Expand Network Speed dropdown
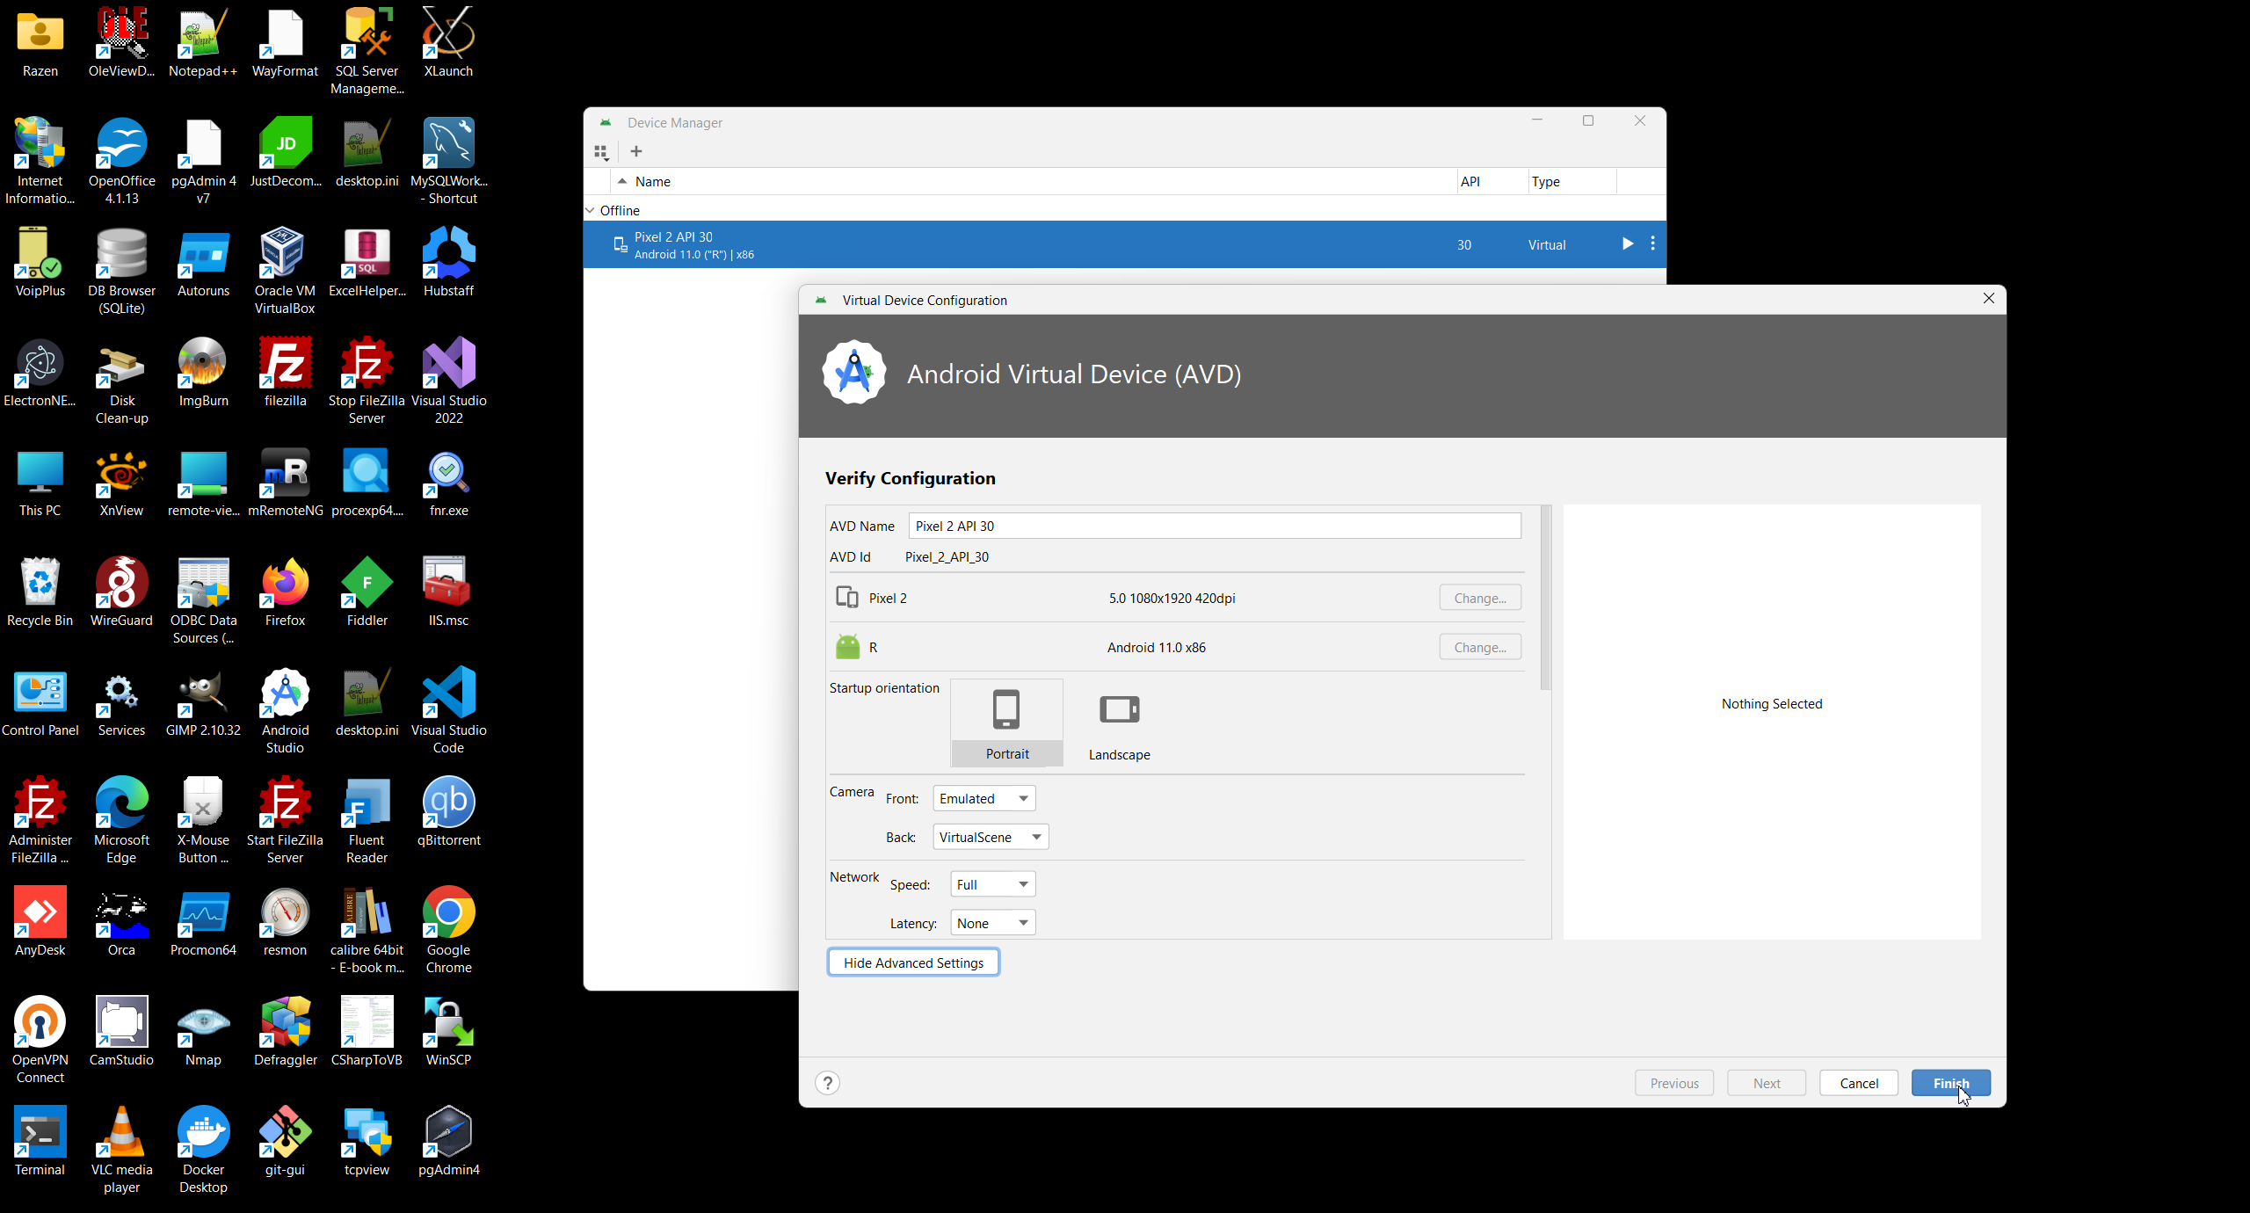This screenshot has height=1213, width=2250. pos(992,884)
